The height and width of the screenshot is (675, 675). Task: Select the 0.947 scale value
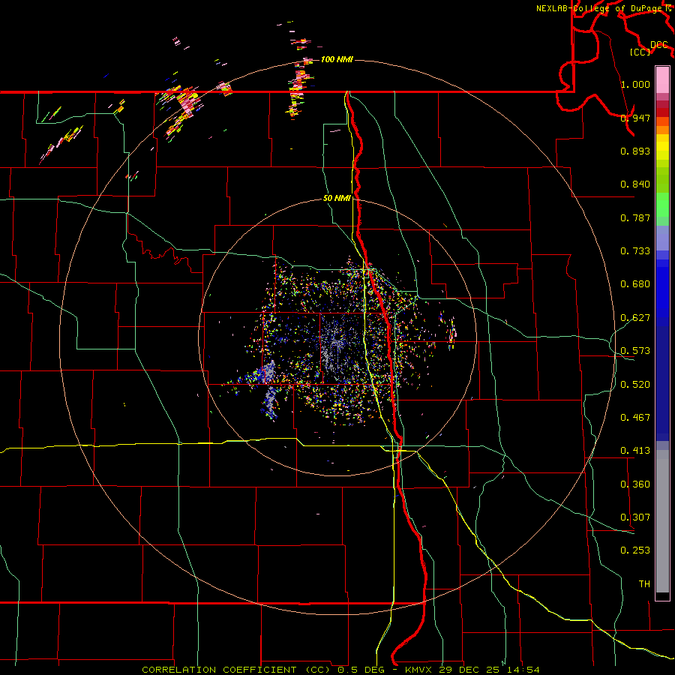(x=635, y=118)
